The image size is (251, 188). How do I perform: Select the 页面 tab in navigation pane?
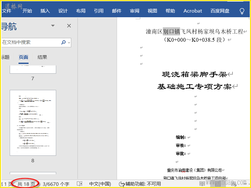click(x=24, y=57)
